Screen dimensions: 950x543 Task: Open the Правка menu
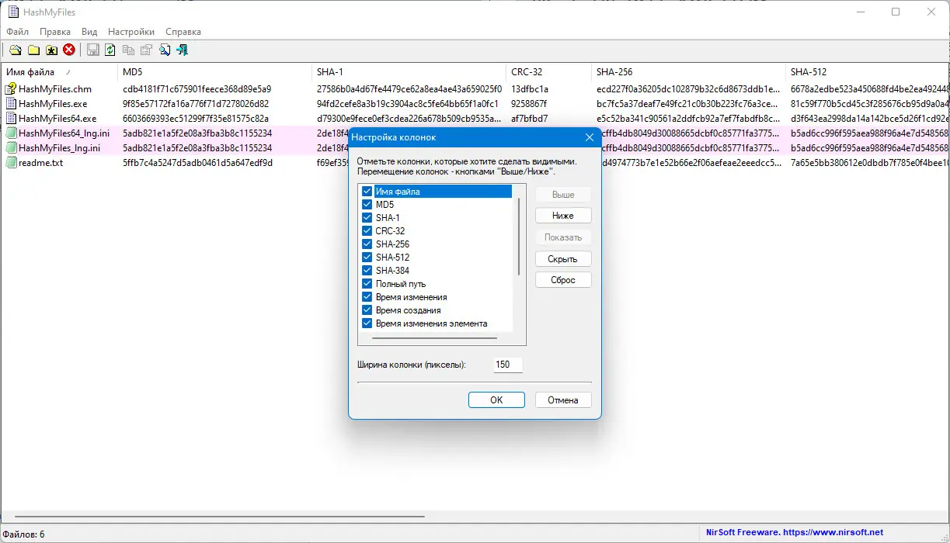point(55,32)
